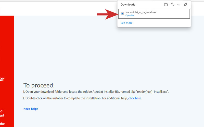Click the quoted reader[xxx]_install.exe filename text
The image size is (204, 127).
(152, 92)
